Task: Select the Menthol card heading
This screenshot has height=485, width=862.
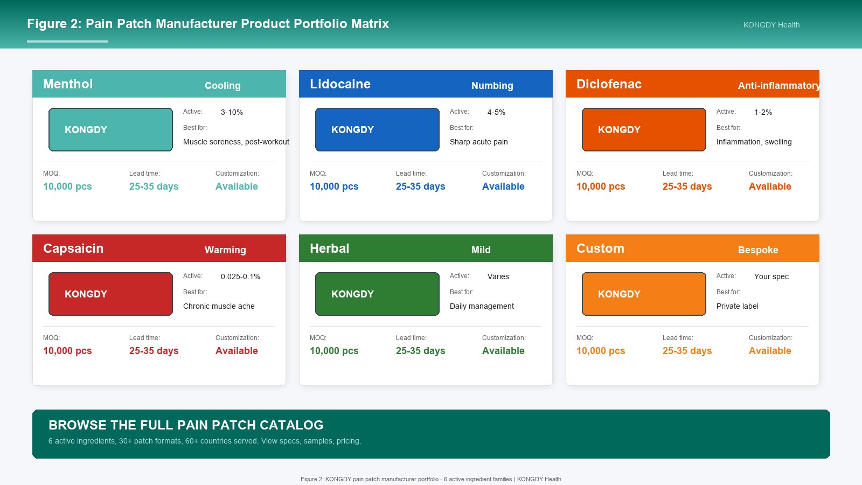Action: pos(68,84)
